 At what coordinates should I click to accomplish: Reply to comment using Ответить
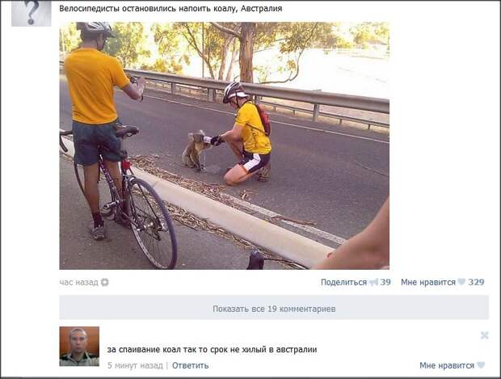click(191, 365)
